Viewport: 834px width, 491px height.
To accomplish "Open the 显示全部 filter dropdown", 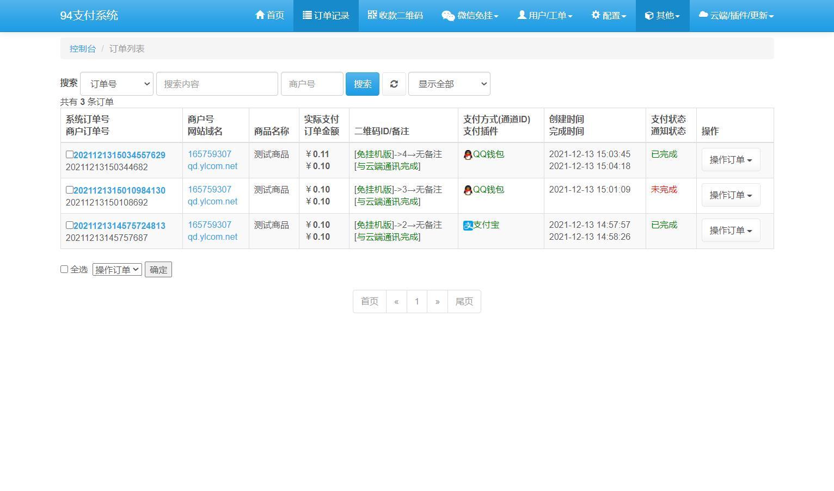I will pos(449,84).
